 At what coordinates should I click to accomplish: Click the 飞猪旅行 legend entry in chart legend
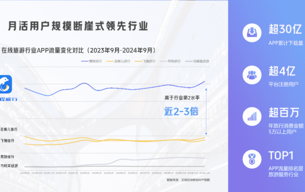(x=145, y=61)
